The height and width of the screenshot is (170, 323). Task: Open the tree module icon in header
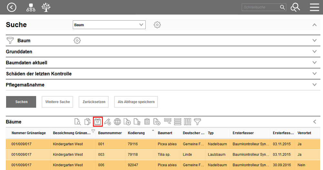click(x=46, y=7)
